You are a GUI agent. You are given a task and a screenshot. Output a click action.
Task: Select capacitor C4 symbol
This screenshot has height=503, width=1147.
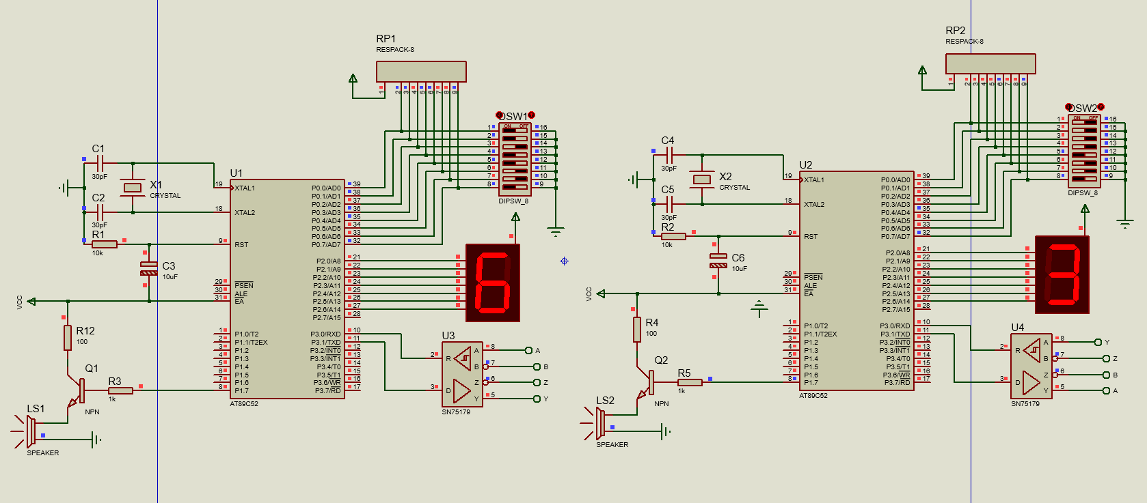click(669, 155)
